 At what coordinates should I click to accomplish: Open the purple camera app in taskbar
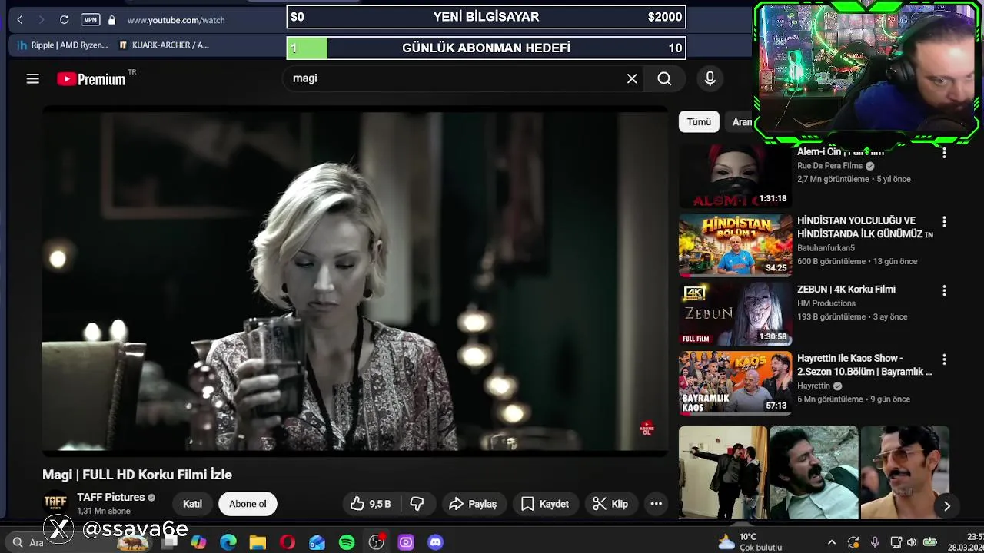pyautogui.click(x=406, y=542)
